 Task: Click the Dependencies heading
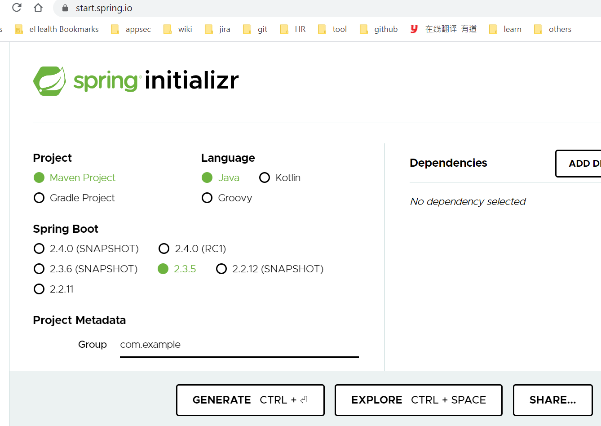click(448, 163)
